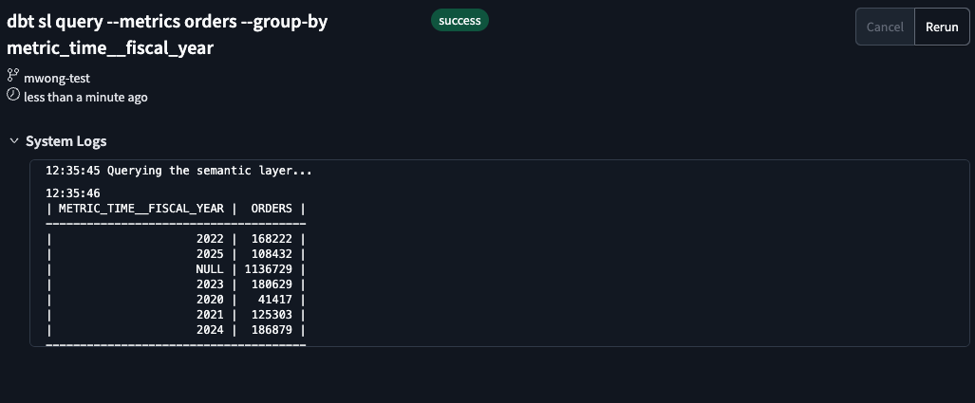Screen dimensions: 975x403
Task: Click the green success status badge
Action: click(x=459, y=20)
